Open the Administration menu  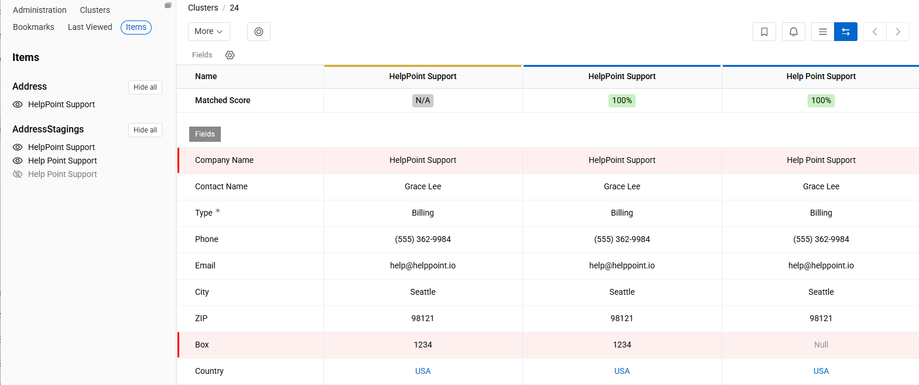[40, 10]
